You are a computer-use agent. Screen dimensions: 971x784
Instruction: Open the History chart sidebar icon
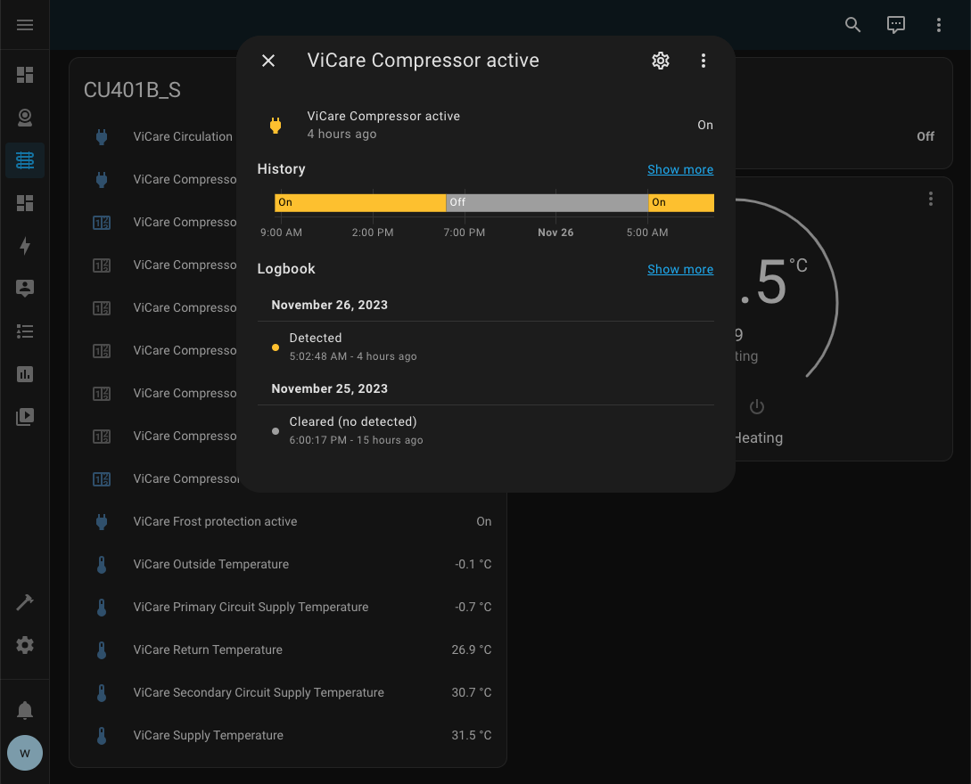click(x=25, y=374)
